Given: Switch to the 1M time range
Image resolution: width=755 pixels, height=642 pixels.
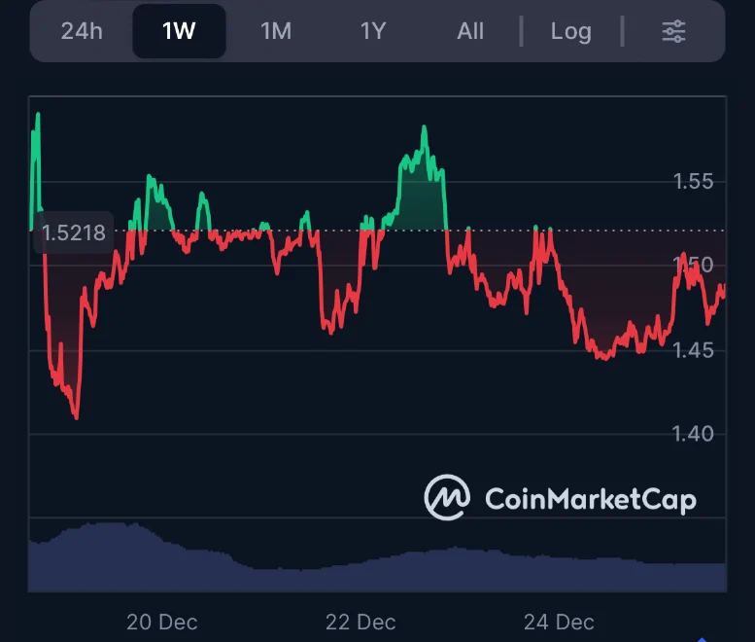Looking at the screenshot, I should click(276, 31).
